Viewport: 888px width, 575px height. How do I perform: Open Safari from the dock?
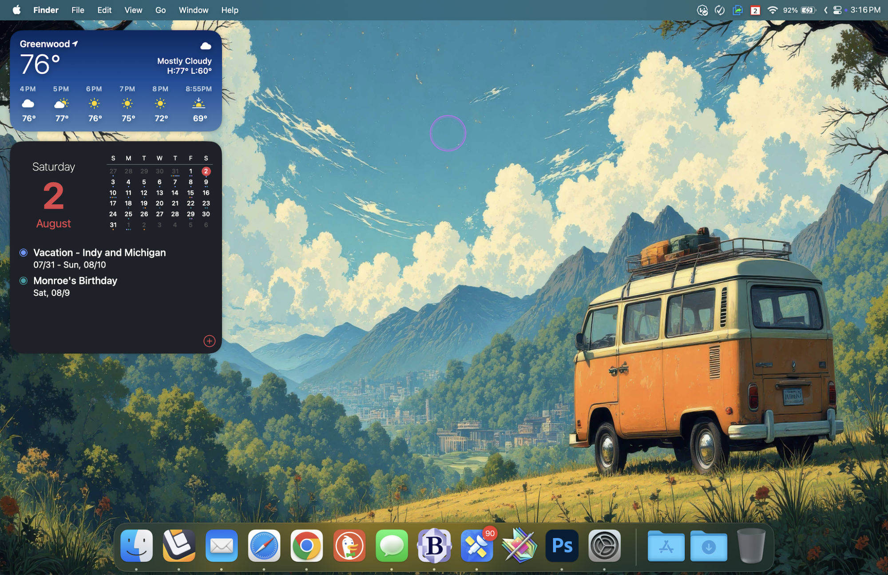click(x=264, y=546)
